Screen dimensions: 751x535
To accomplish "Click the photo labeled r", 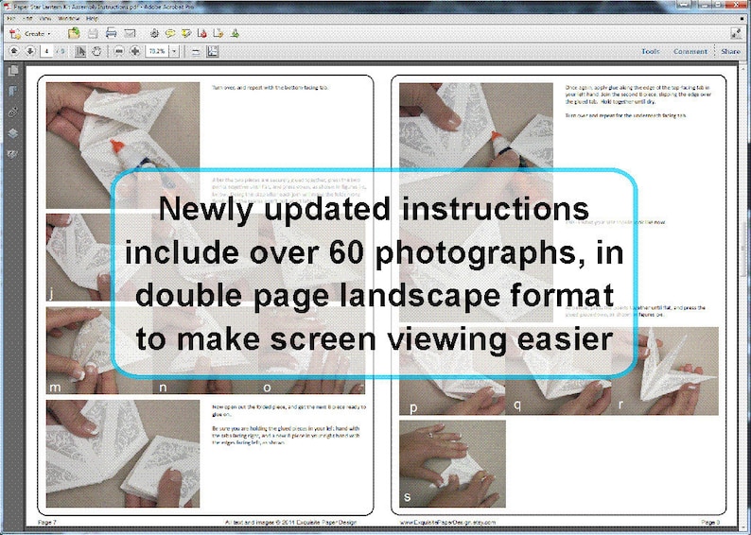I will pyautogui.click(x=665, y=371).
